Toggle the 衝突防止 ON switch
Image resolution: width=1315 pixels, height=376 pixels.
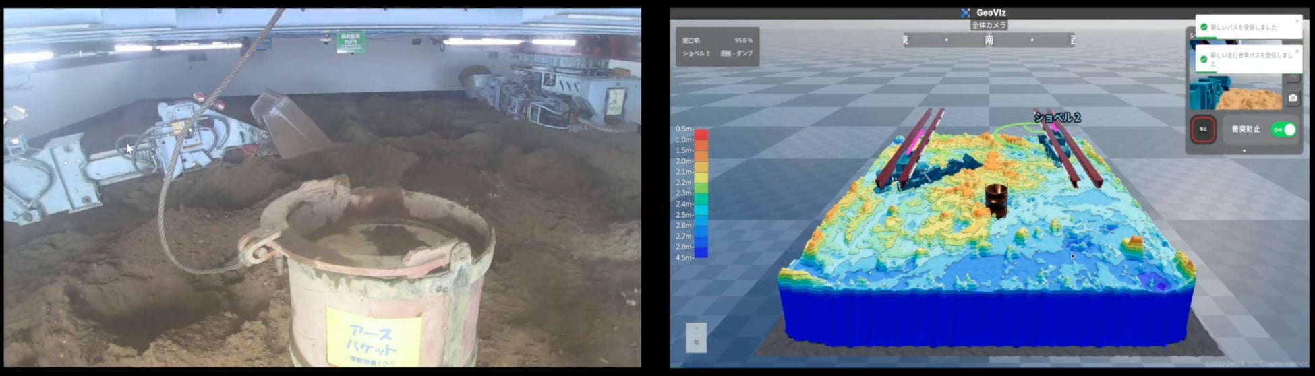[x=1283, y=129]
